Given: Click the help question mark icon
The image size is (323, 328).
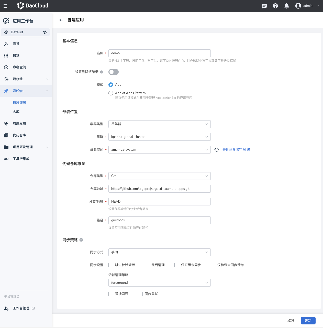Looking at the screenshot, I should coord(275,6).
